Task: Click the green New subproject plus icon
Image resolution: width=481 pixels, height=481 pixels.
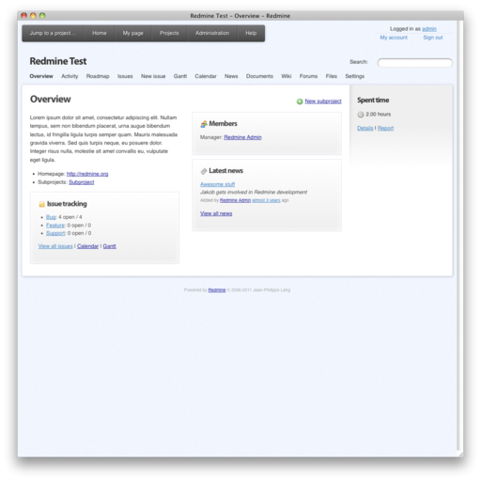Action: (300, 101)
